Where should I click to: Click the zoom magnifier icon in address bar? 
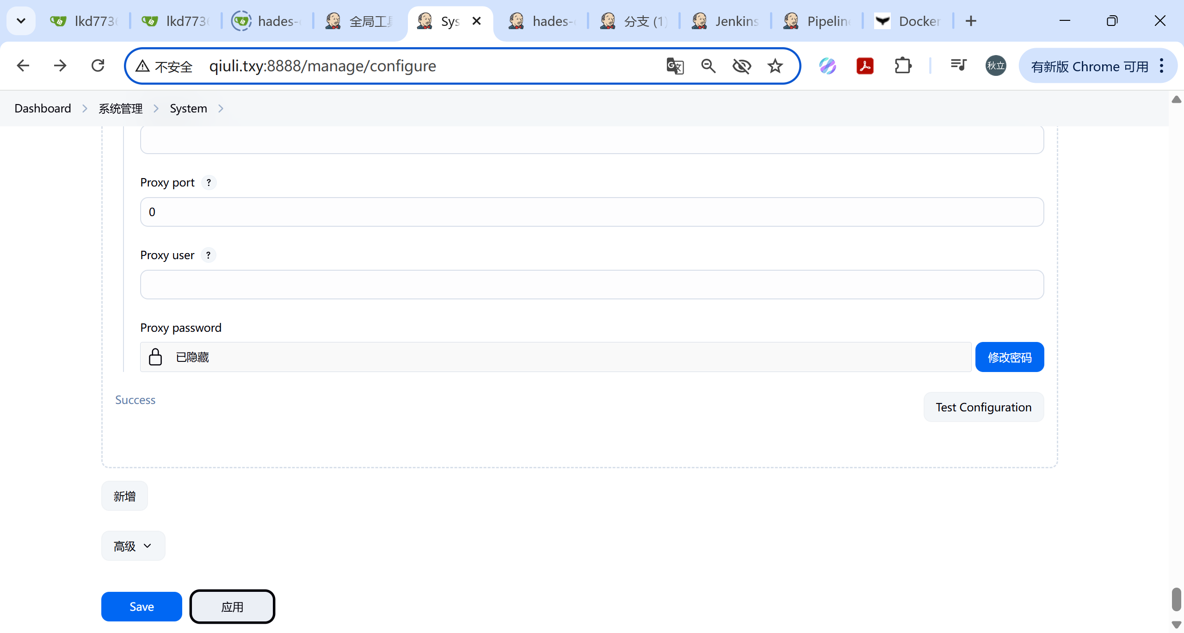coord(708,66)
